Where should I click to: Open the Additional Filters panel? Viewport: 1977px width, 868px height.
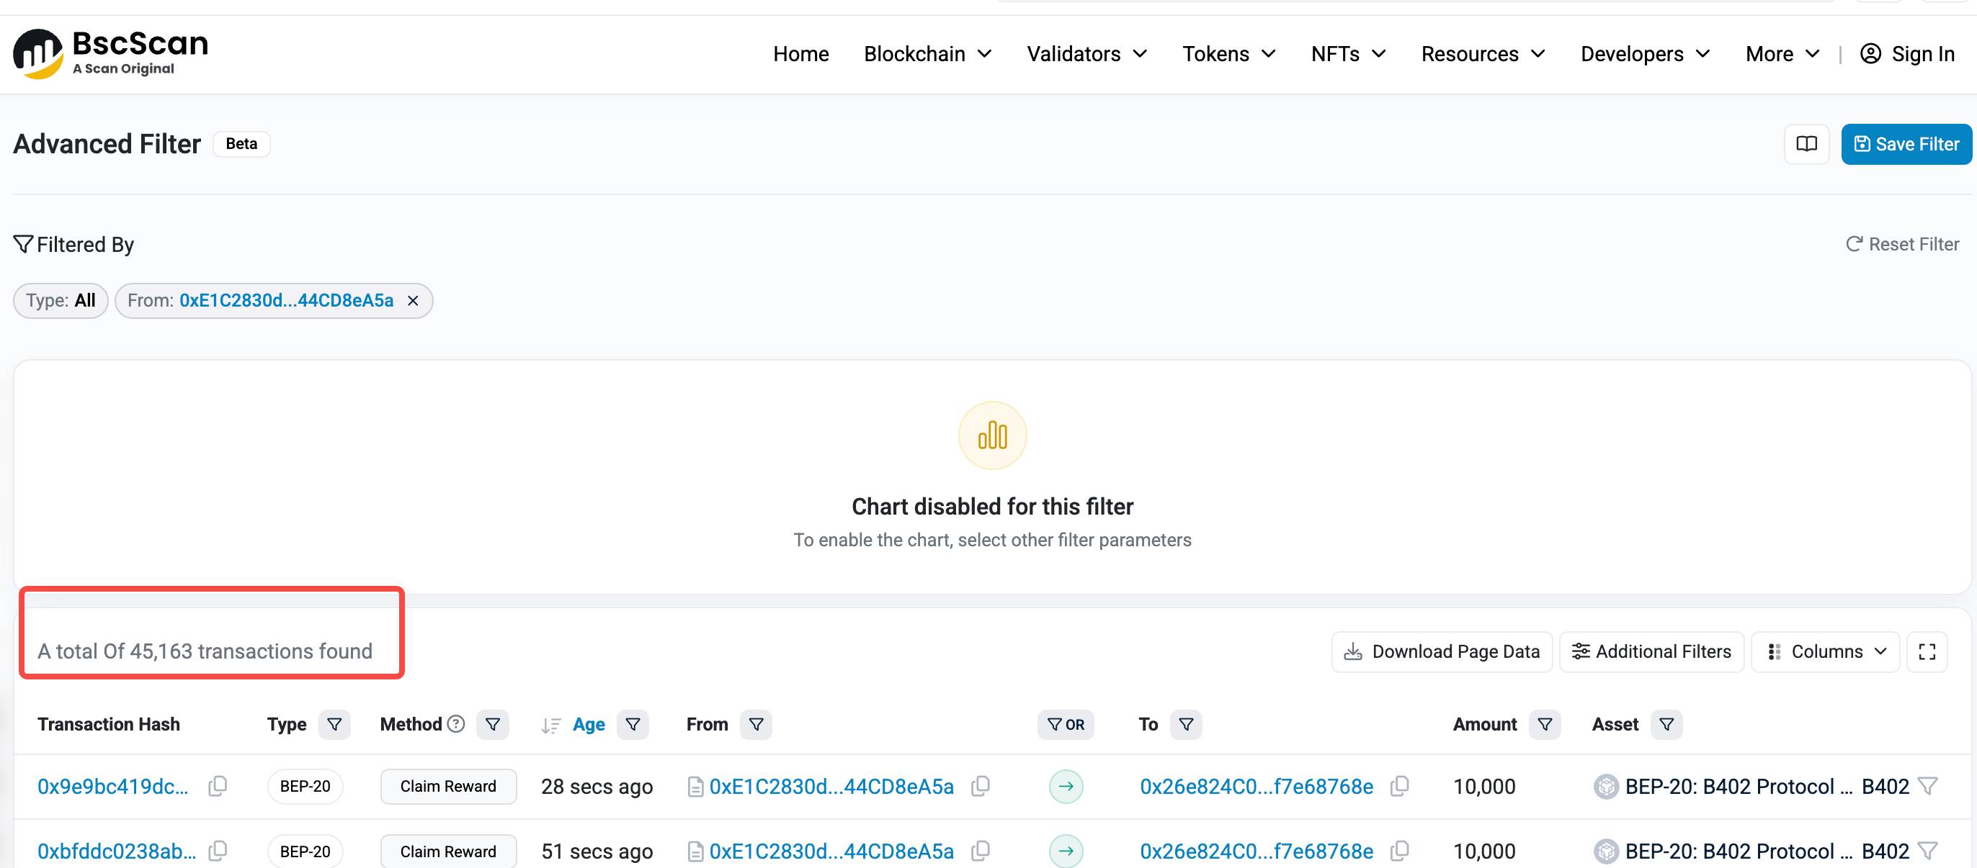pyautogui.click(x=1651, y=651)
